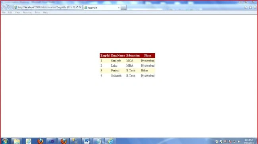The width and height of the screenshot is (258, 144).
Task: Close the localhost tab
Action: click(119, 8)
